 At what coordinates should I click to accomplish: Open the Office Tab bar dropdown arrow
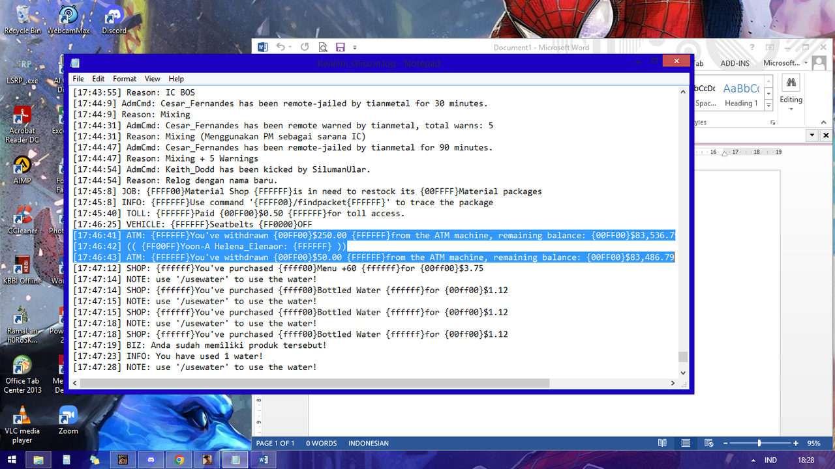click(x=812, y=135)
